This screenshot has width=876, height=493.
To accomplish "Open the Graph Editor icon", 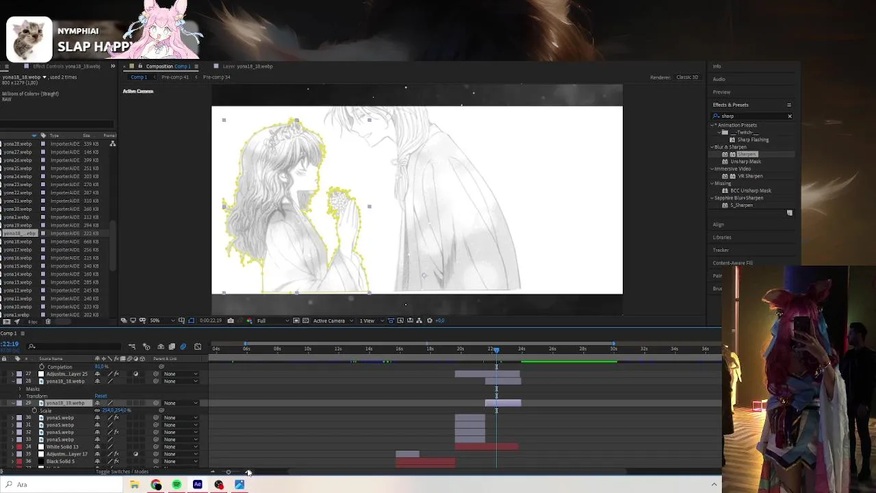I will (198, 346).
